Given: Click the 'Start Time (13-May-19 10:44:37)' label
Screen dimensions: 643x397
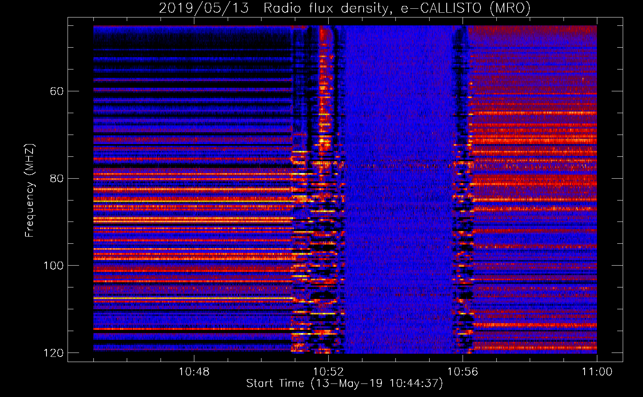Looking at the screenshot, I should (345, 384).
